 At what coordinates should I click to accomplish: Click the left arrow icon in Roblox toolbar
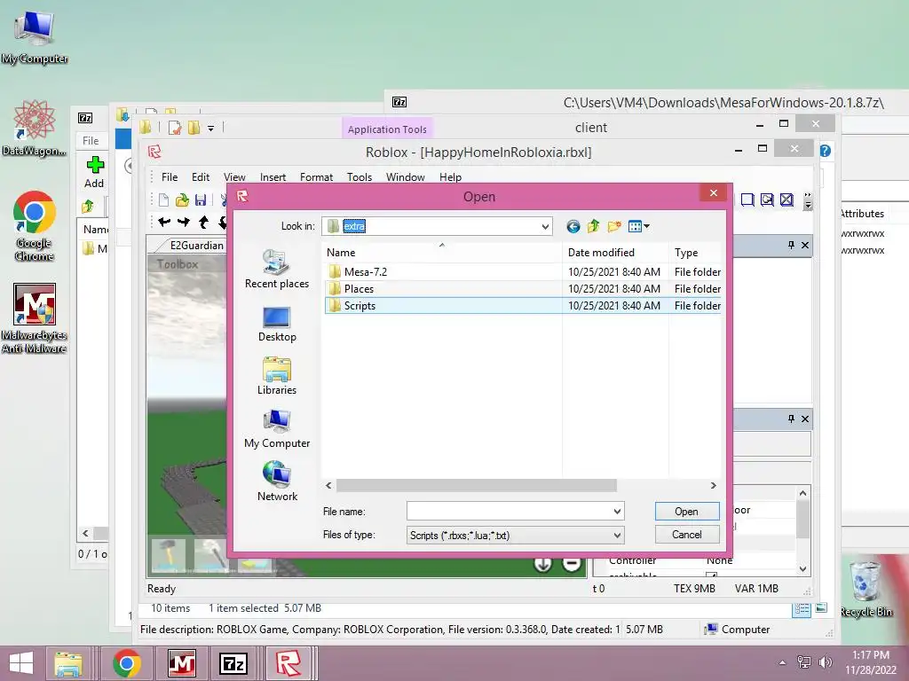pyautogui.click(x=164, y=222)
